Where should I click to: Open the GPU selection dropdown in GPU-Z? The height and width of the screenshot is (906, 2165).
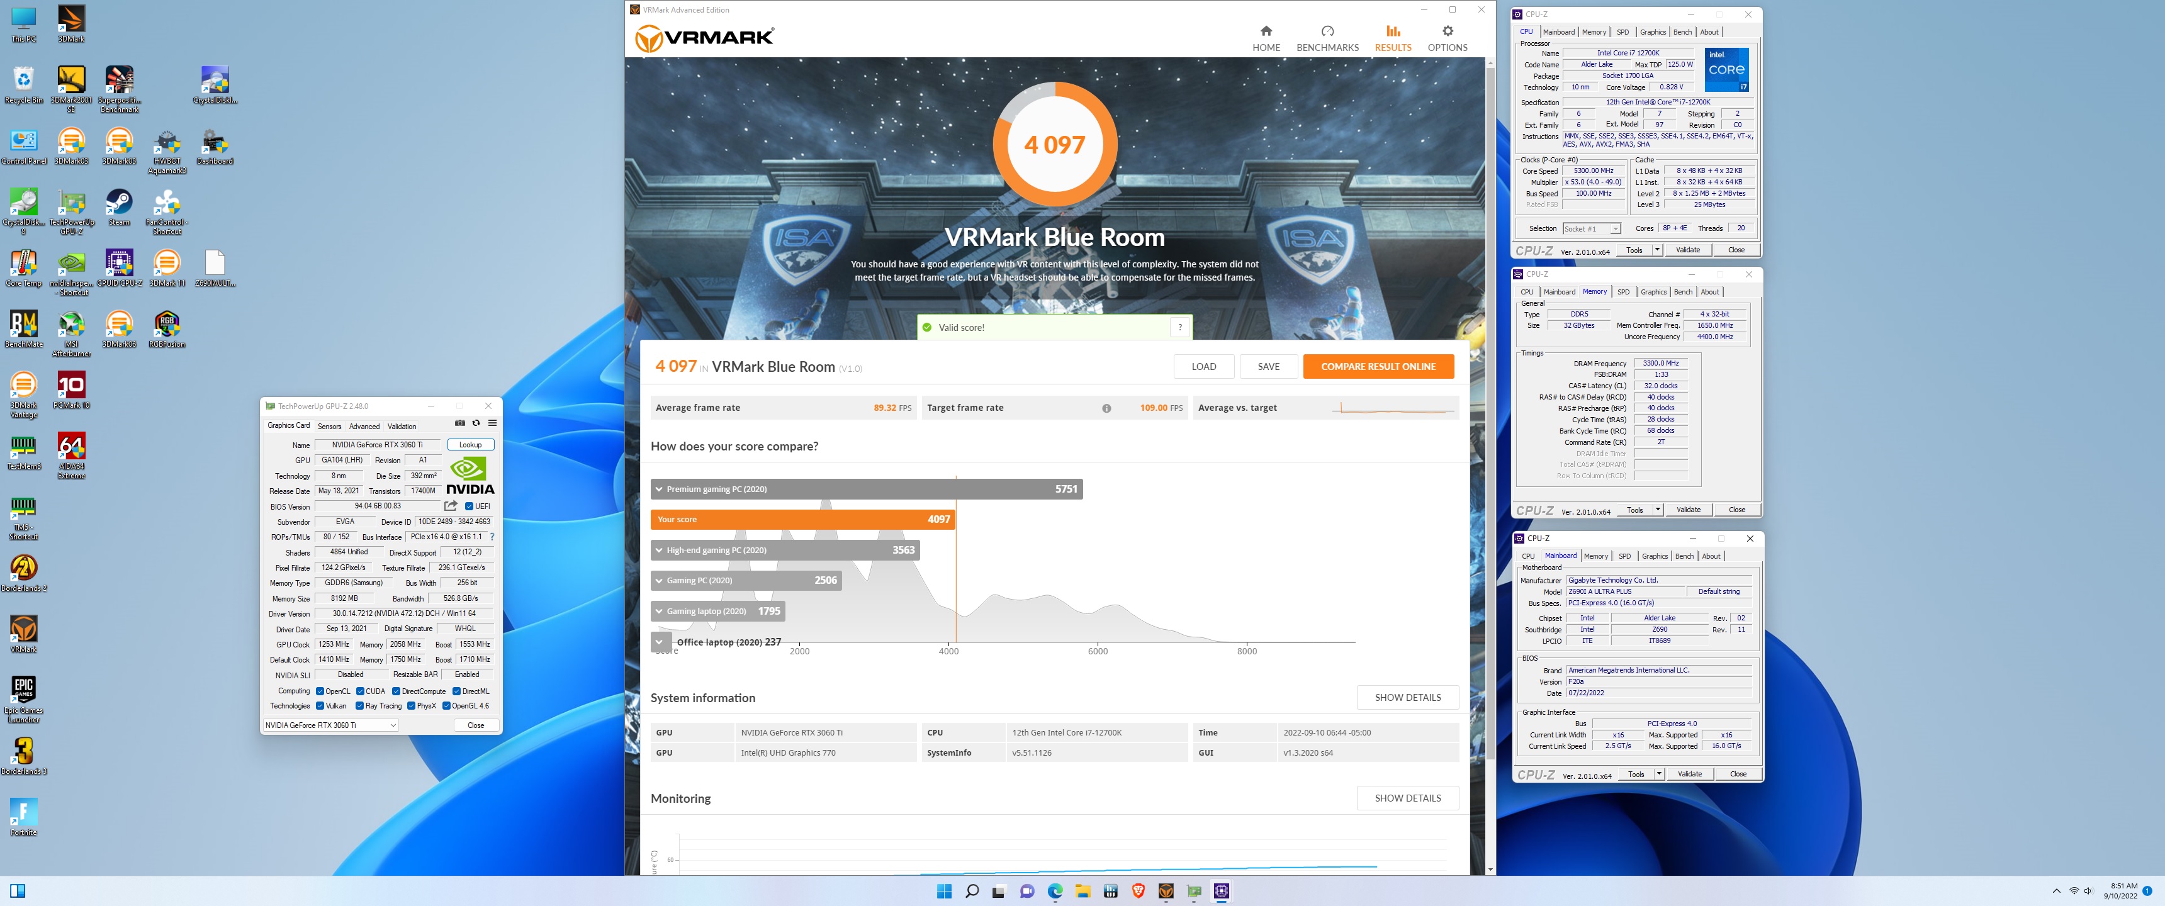330,725
